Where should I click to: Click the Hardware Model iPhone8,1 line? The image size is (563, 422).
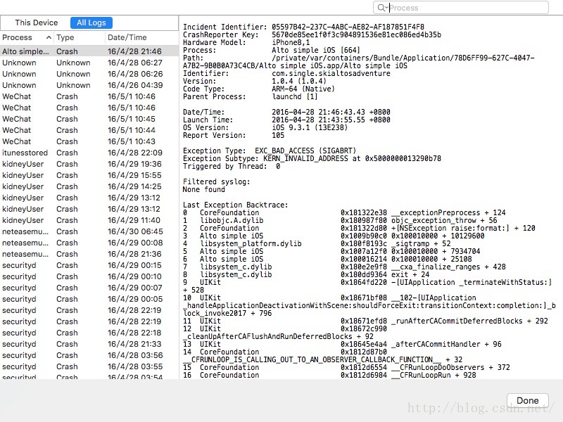point(246,42)
